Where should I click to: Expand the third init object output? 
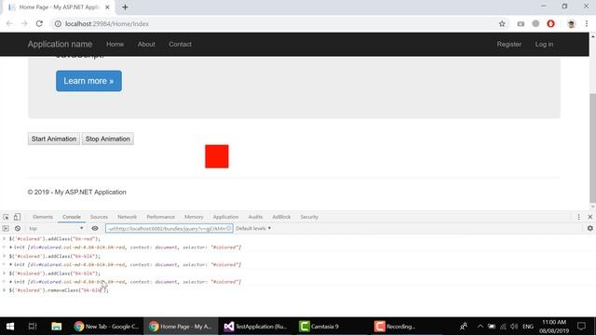coord(10,282)
